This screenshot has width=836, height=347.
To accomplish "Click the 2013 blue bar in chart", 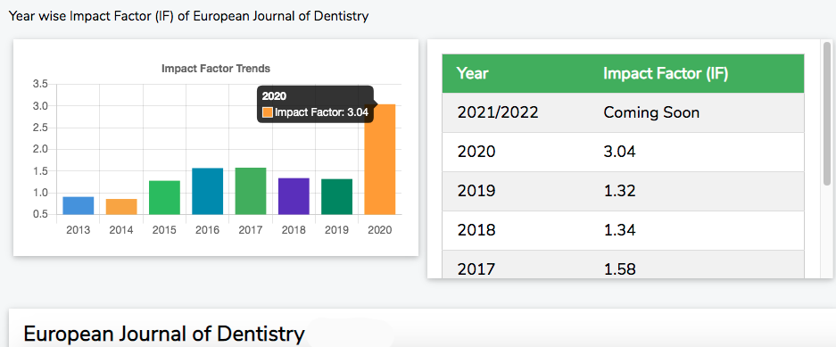I will tap(79, 206).
